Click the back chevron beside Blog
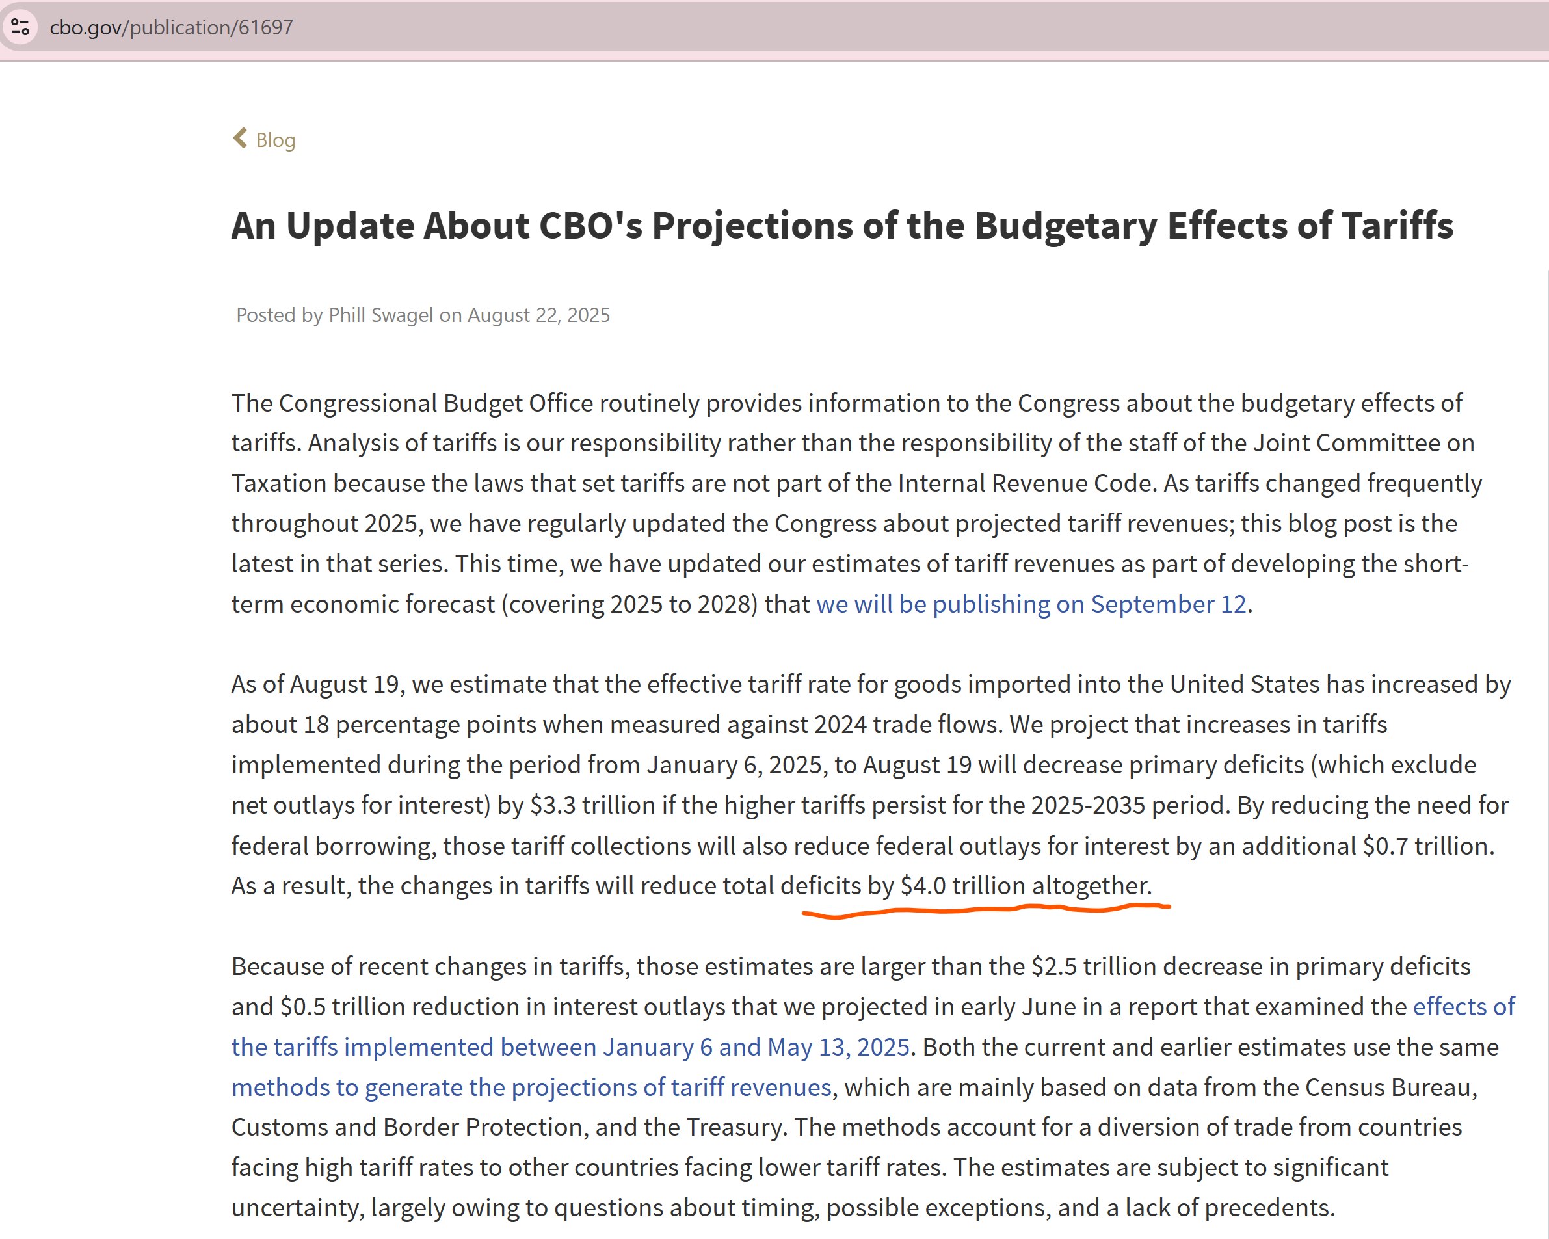 [240, 138]
